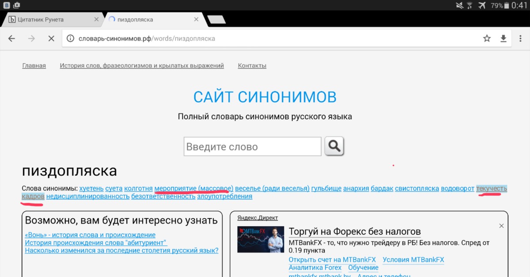530x277 pixels.
Task: Open the site info icon in the address bar
Action: (70, 38)
